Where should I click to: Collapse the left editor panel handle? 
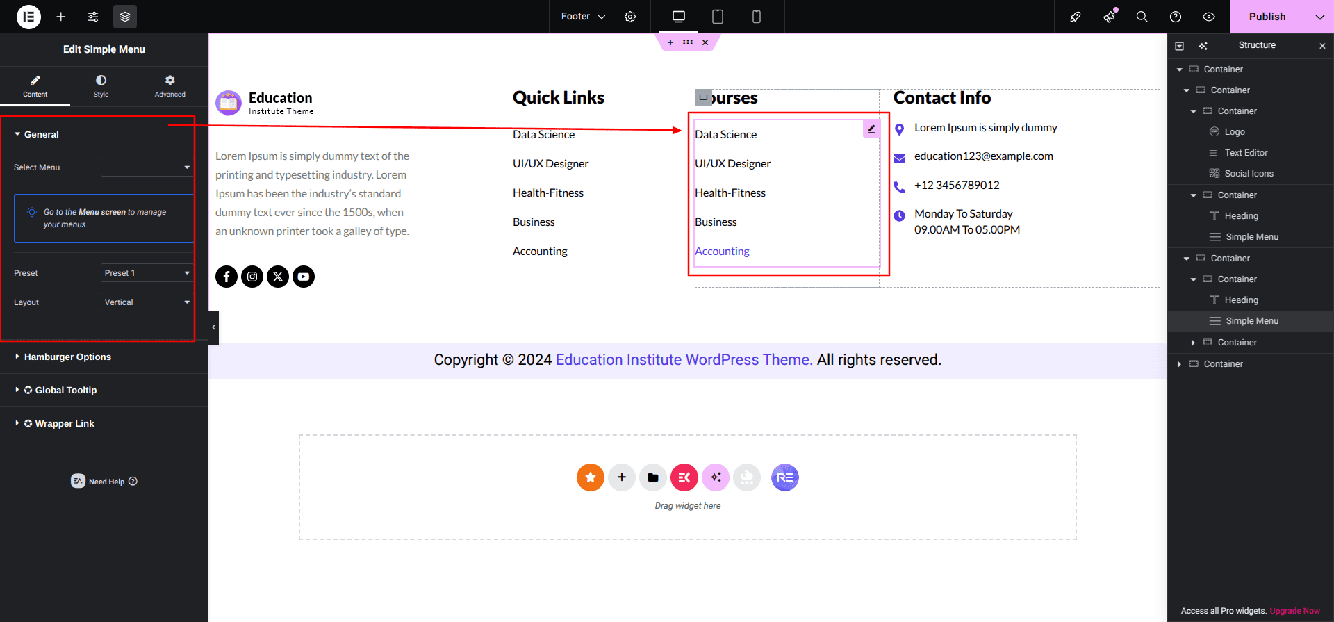pos(213,327)
